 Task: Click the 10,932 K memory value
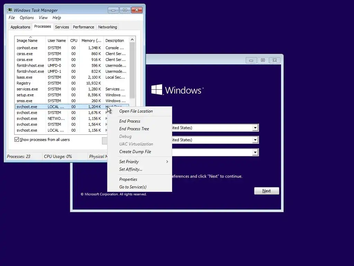click(x=93, y=83)
